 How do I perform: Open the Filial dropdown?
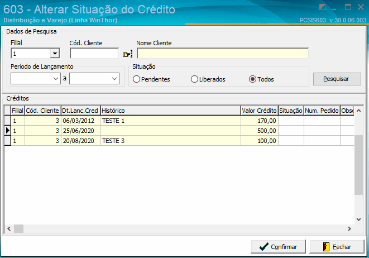[55, 54]
